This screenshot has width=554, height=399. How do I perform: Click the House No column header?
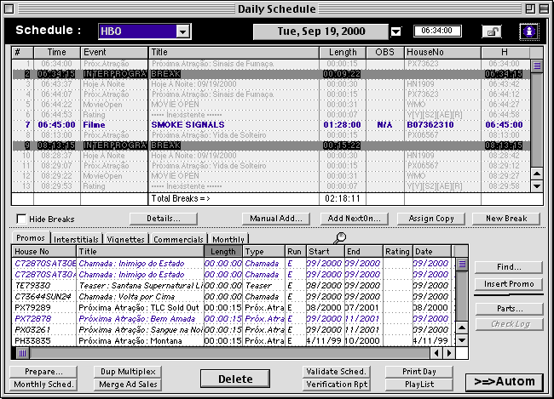pyautogui.click(x=44, y=252)
